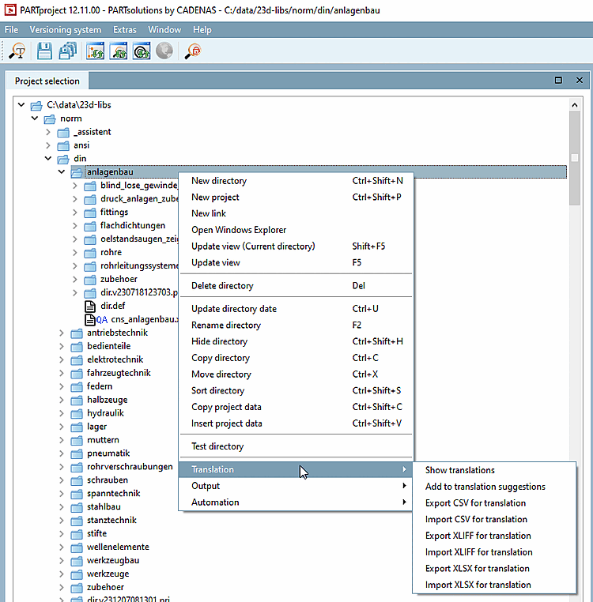593x602 pixels.
Task: Click the folder icon of anlagenbau
Action: [x=77, y=172]
